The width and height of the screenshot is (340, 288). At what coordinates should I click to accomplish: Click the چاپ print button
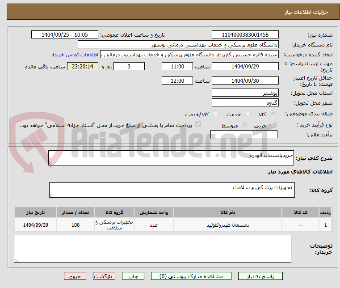133,276
